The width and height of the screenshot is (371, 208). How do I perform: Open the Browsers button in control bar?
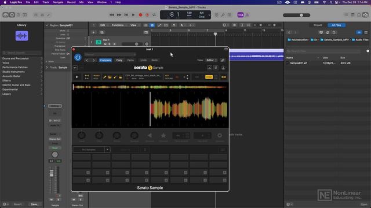click(x=365, y=15)
